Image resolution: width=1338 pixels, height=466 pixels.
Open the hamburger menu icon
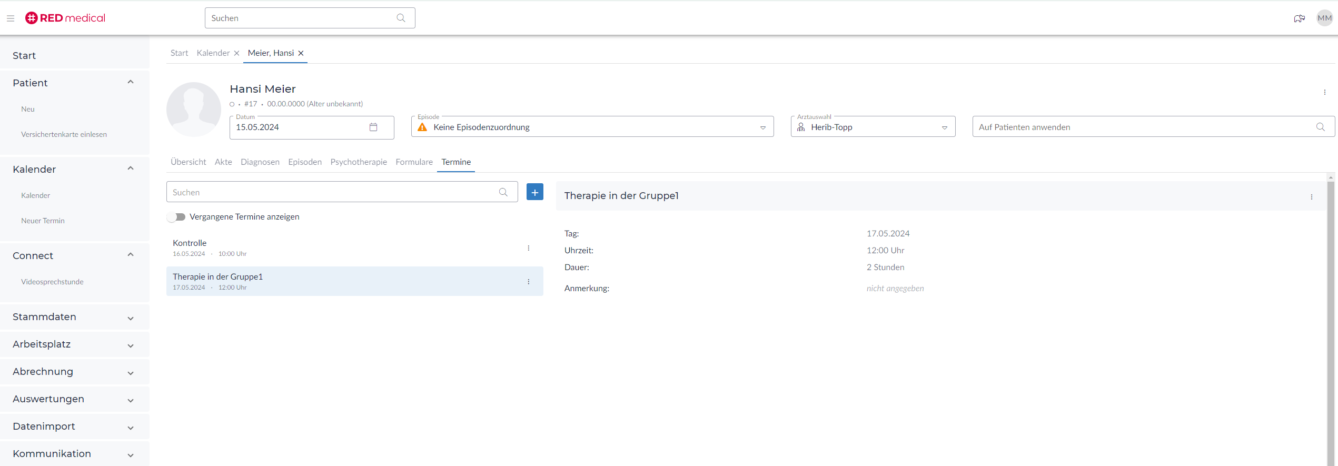coord(11,18)
